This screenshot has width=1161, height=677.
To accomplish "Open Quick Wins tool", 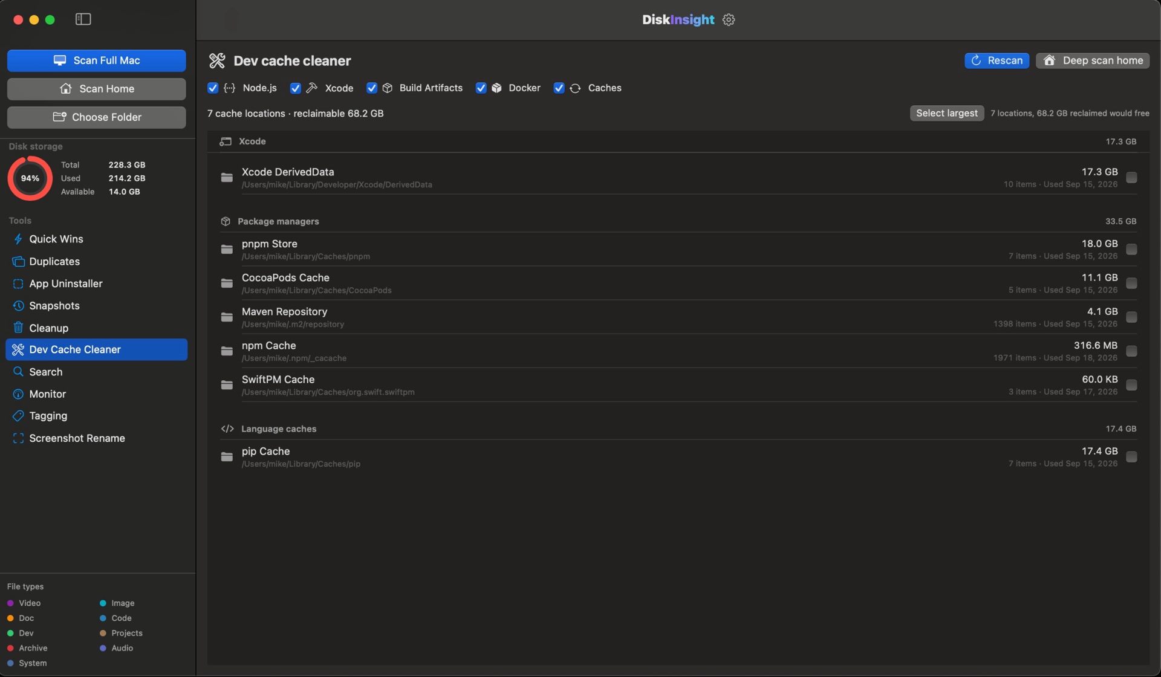I will click(97, 239).
